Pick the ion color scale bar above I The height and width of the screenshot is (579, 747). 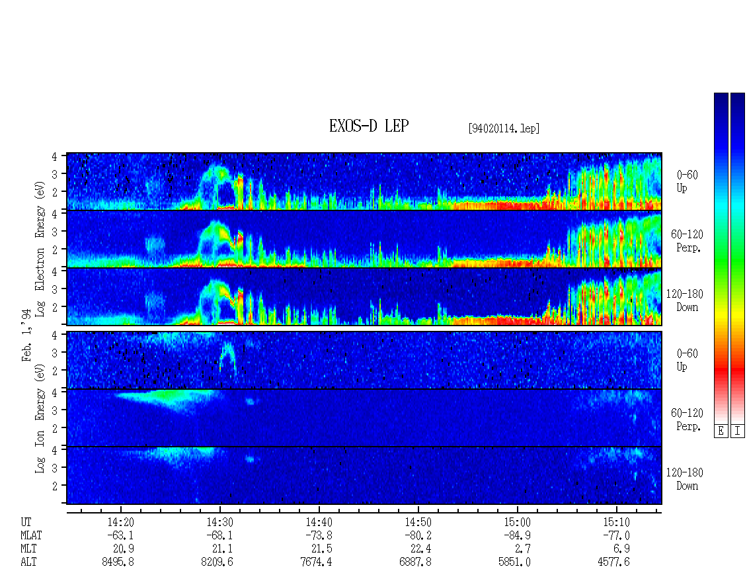coord(738,258)
